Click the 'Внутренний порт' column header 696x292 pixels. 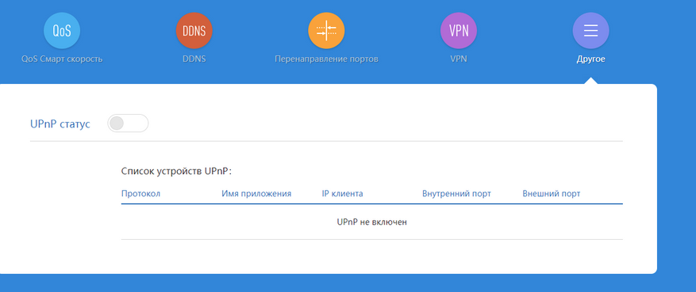point(457,194)
